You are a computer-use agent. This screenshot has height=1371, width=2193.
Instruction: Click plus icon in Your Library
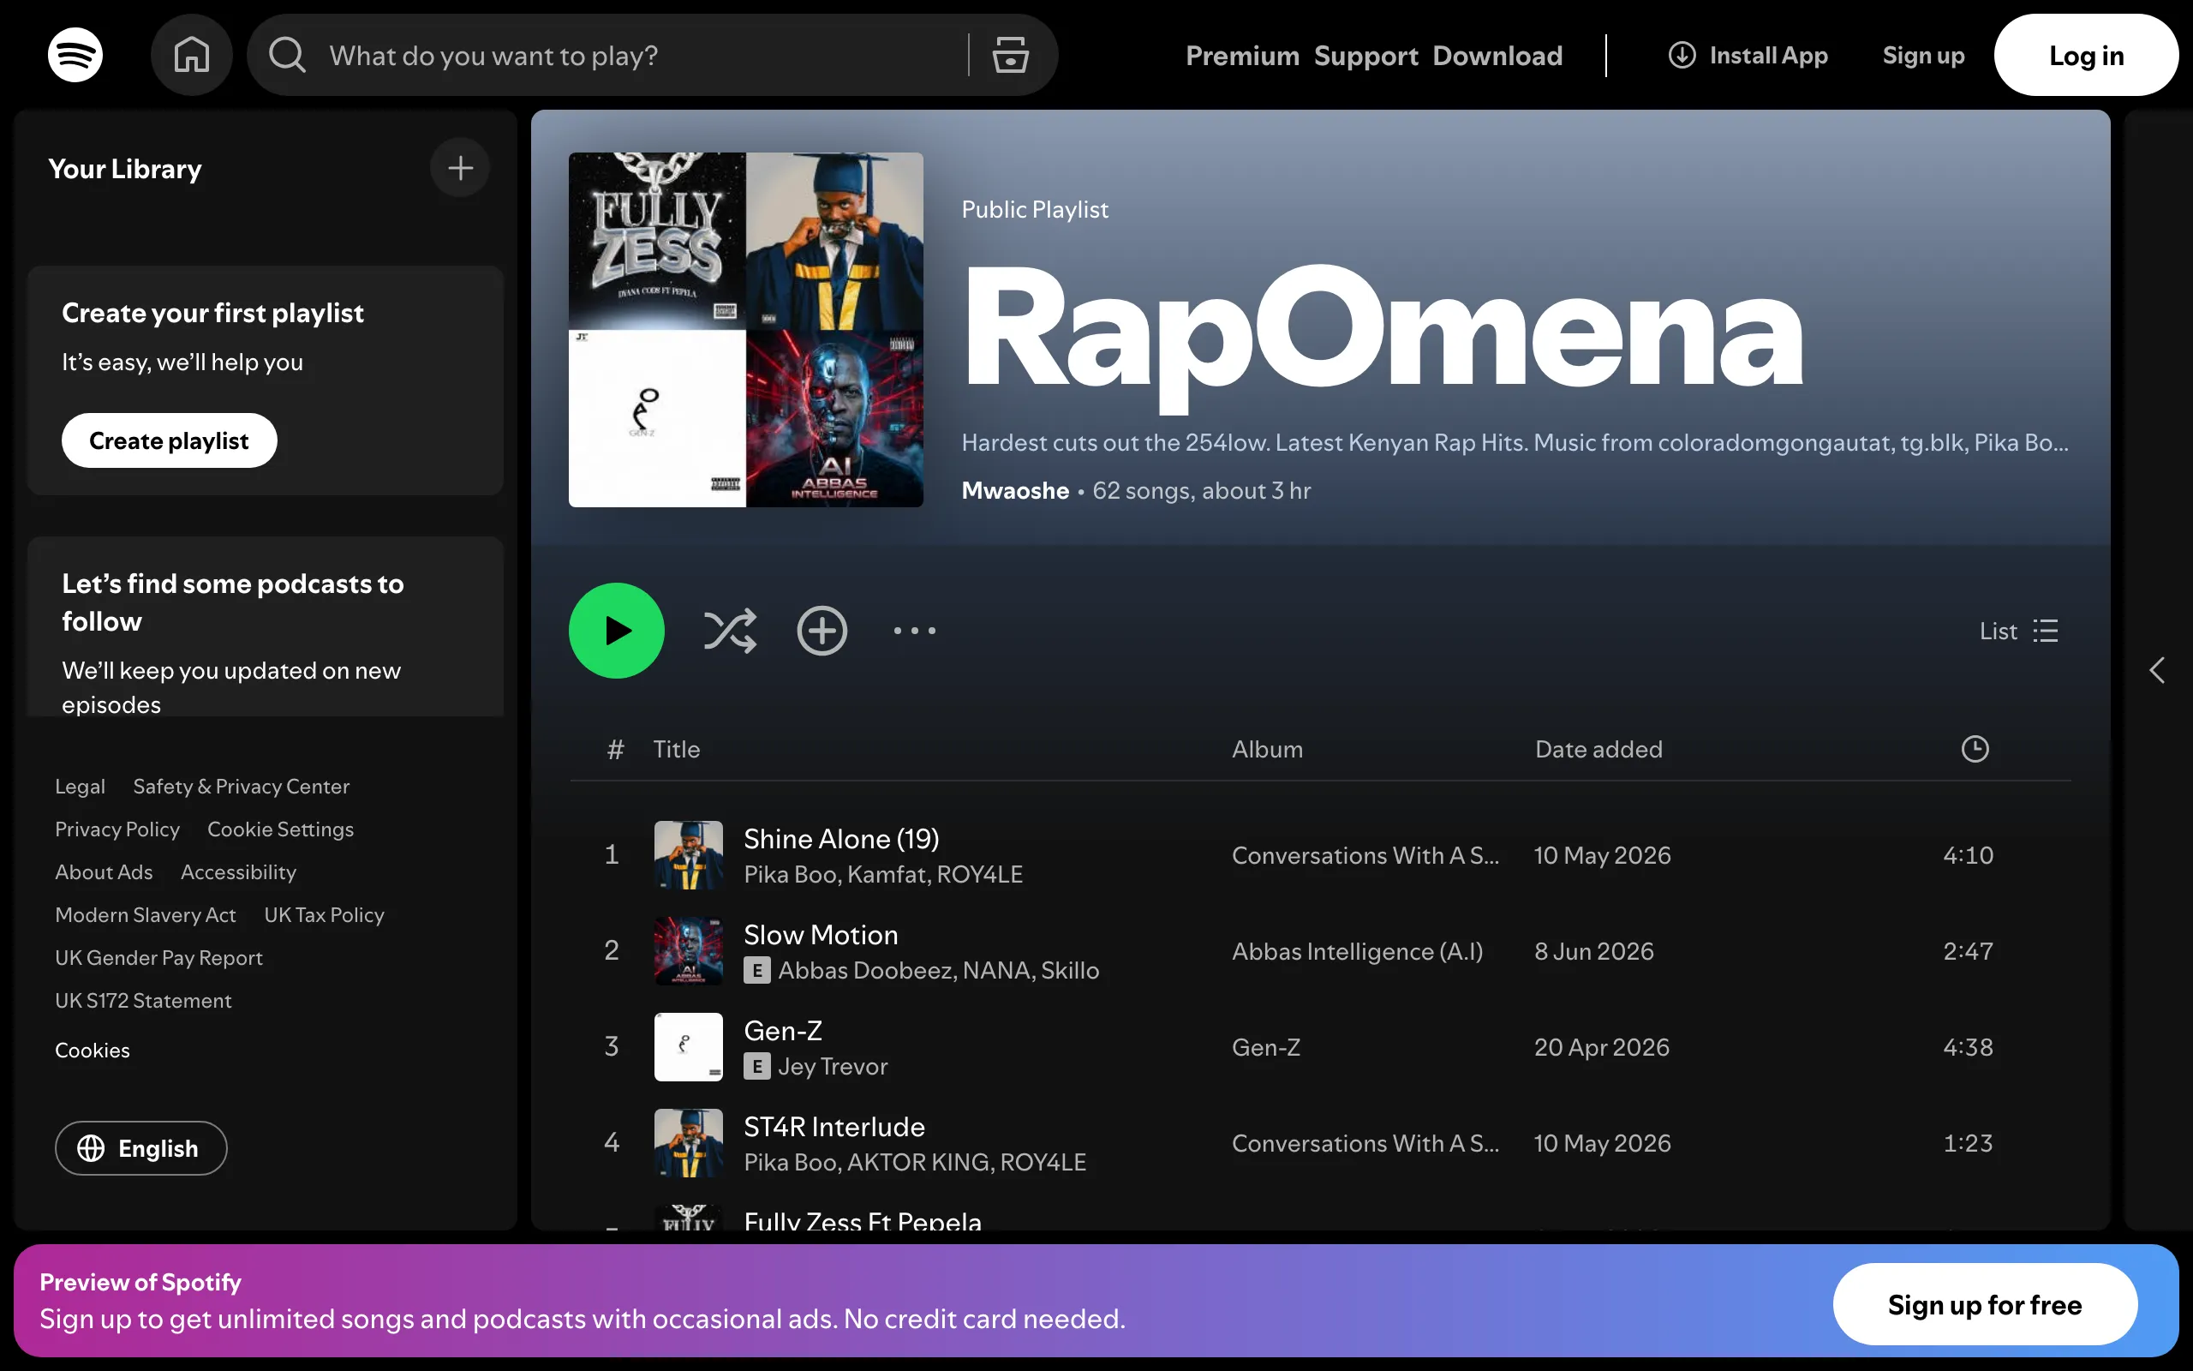pos(460,168)
